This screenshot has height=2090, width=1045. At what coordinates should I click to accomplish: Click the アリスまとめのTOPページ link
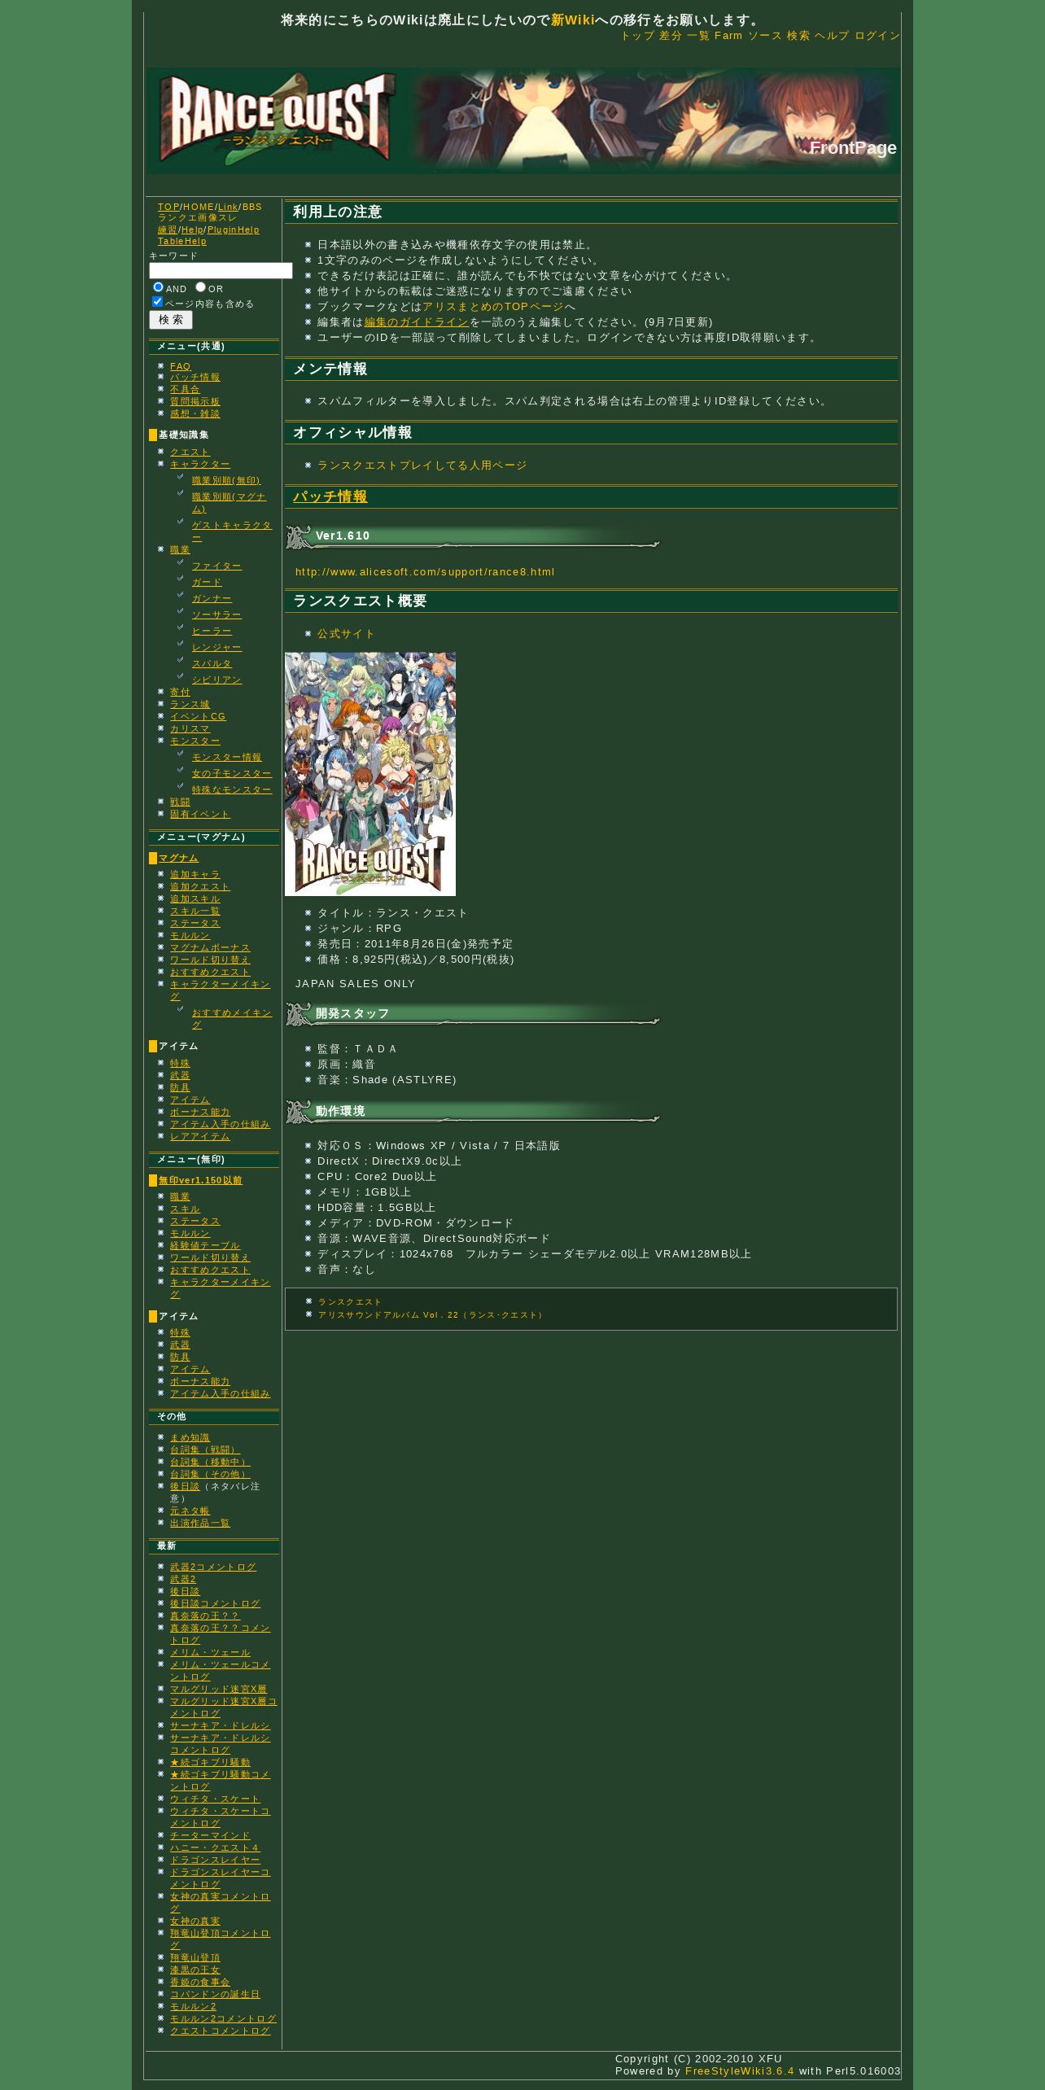tap(493, 307)
